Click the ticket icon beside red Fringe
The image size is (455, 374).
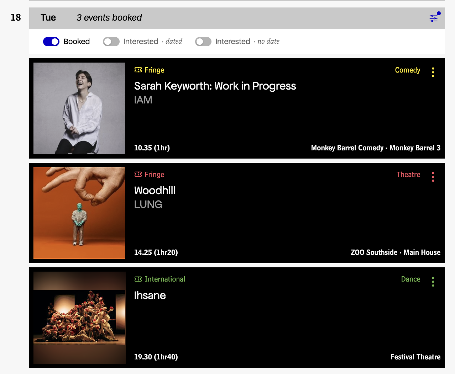click(138, 175)
